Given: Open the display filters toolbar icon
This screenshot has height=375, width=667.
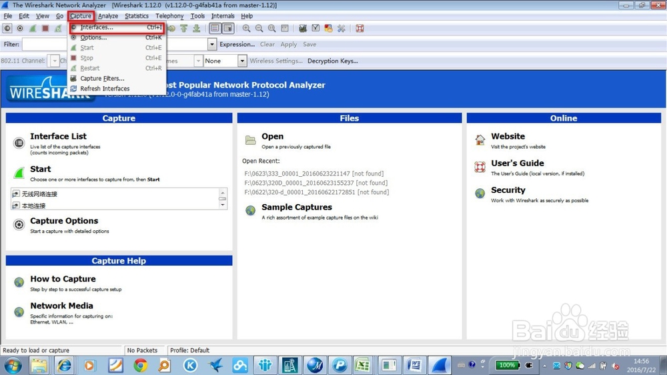Looking at the screenshot, I should [315, 29].
